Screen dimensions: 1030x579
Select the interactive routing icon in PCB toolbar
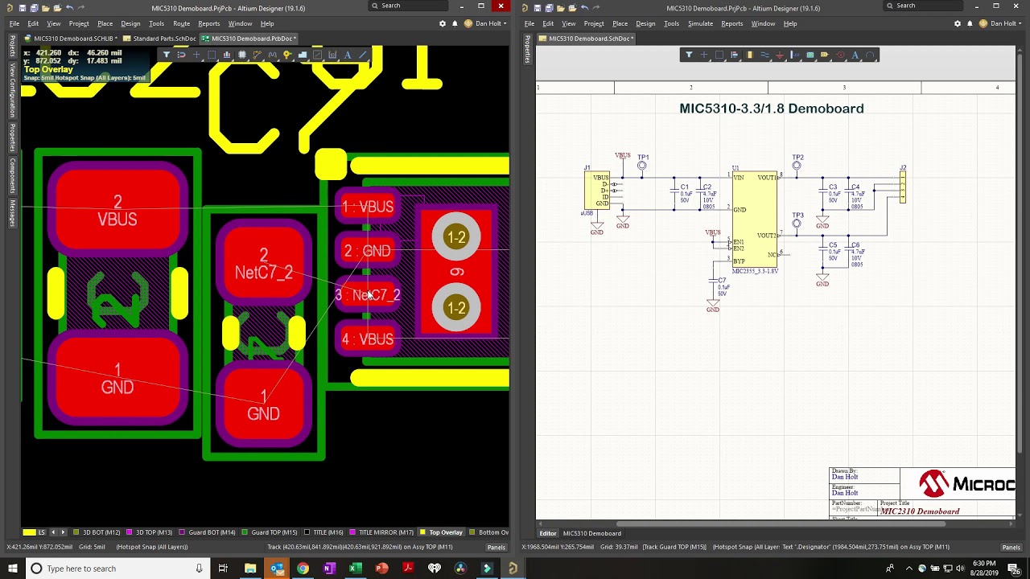(x=257, y=55)
